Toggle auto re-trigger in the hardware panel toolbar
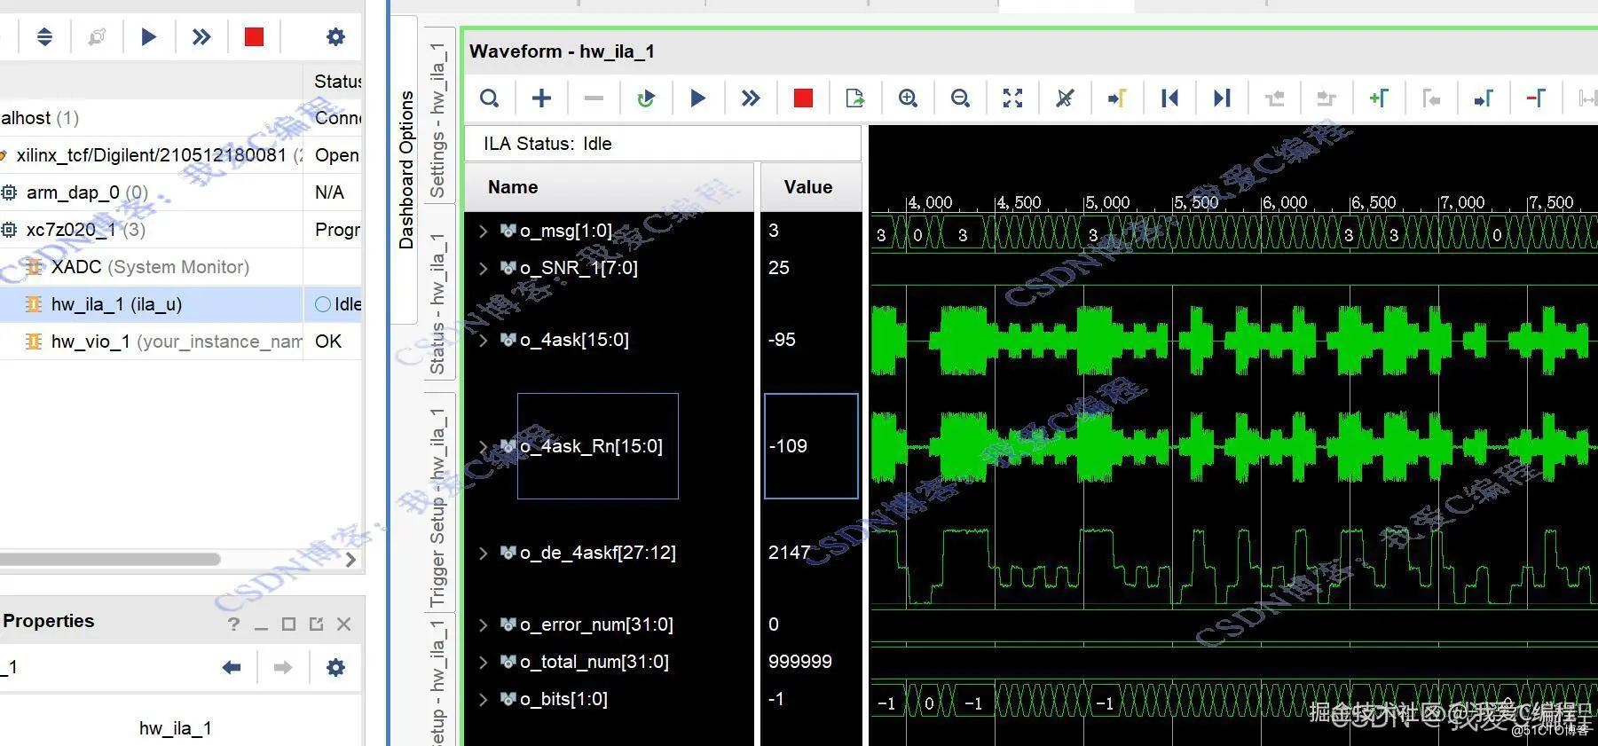 click(x=97, y=37)
